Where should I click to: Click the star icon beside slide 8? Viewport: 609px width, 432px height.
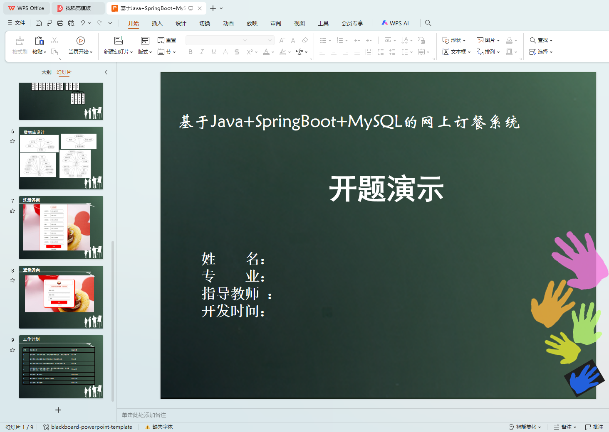(12, 280)
